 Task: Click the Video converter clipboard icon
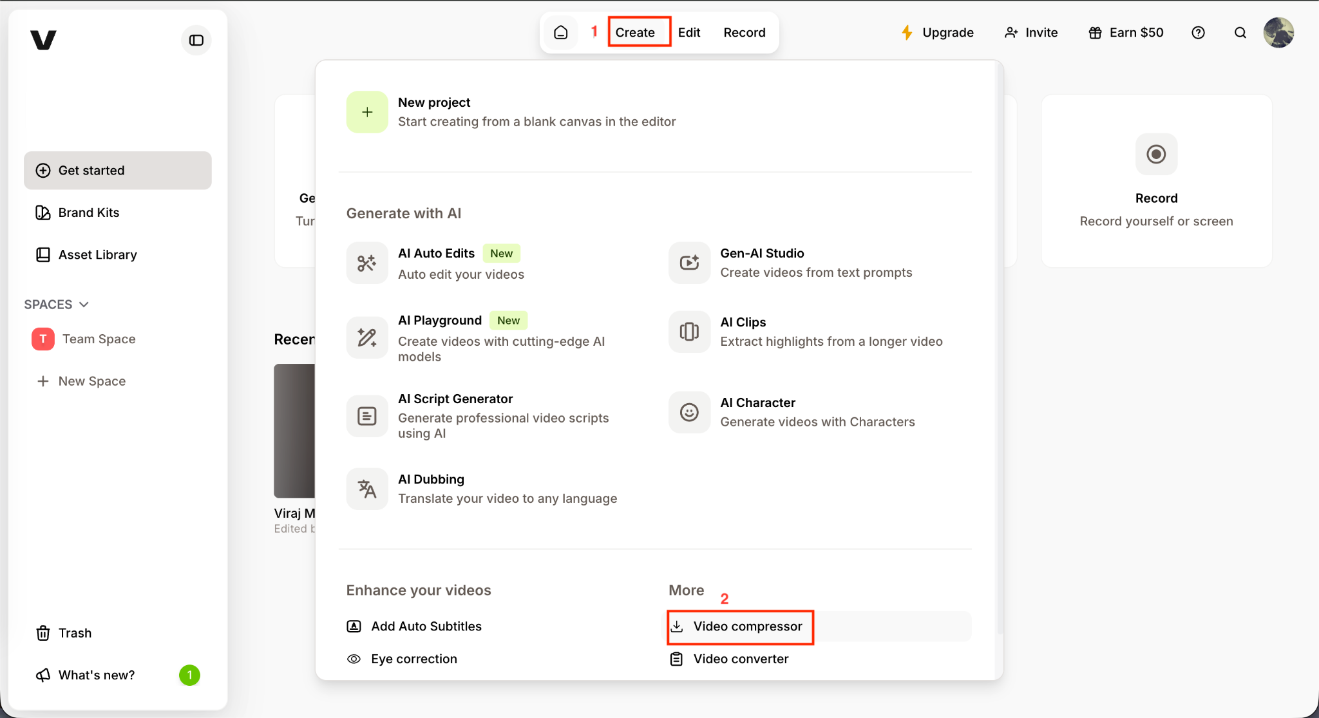(676, 659)
